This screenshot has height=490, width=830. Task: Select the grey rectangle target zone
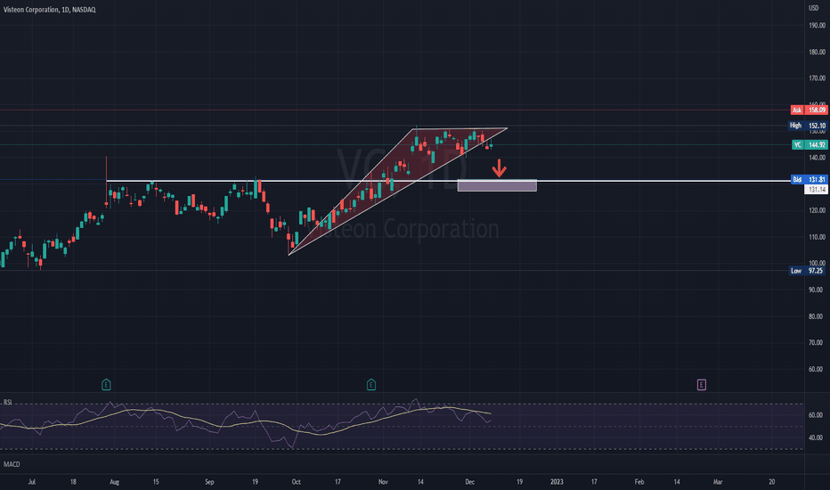point(497,185)
